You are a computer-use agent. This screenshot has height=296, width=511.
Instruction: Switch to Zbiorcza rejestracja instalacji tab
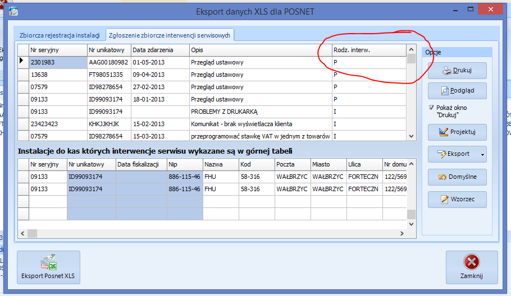[x=60, y=35]
